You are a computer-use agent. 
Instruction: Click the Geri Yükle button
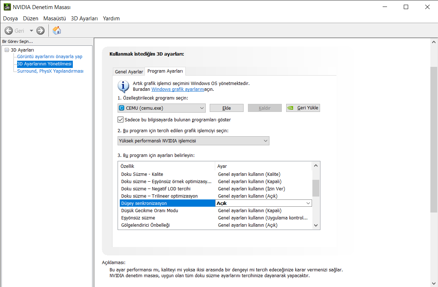pos(303,108)
